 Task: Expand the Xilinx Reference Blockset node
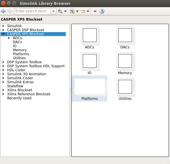click(3, 94)
